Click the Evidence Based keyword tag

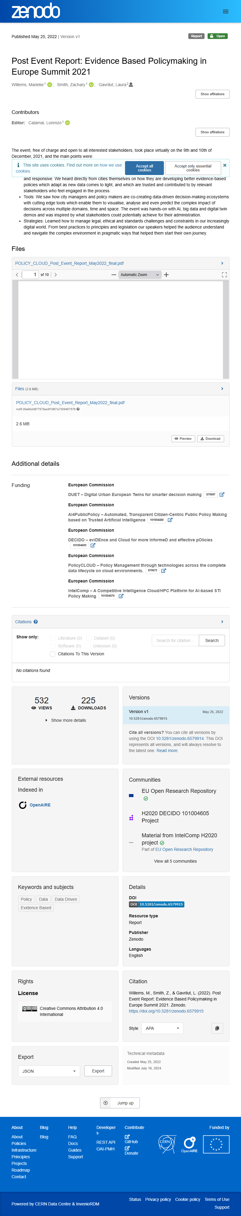point(36,908)
